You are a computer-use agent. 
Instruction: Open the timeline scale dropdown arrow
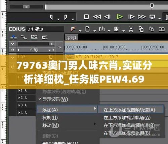coord(50,50)
